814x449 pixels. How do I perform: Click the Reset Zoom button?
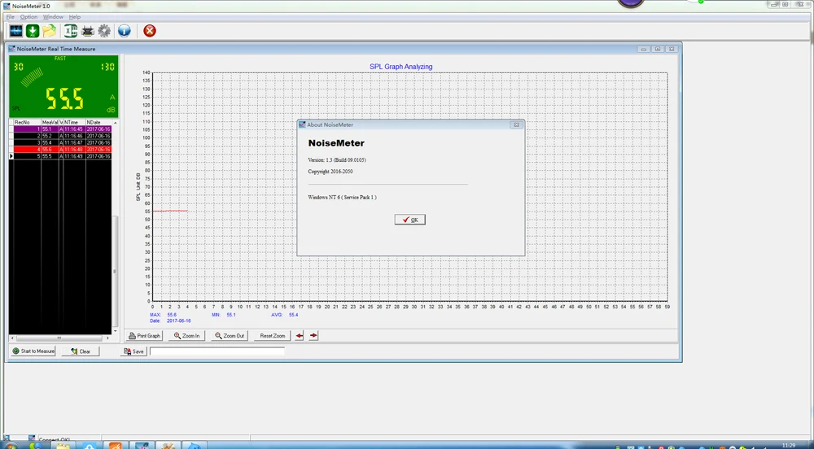(272, 336)
